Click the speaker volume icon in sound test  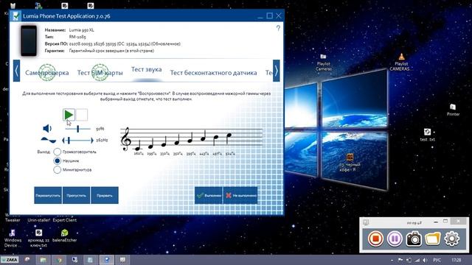click(x=47, y=129)
